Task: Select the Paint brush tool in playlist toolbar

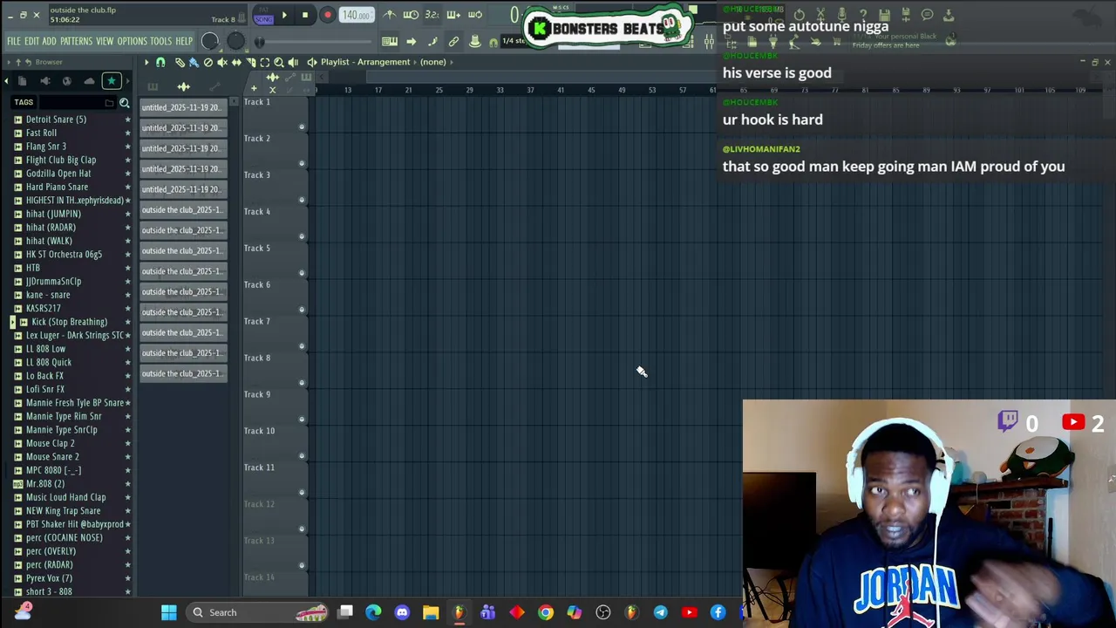Action: [x=194, y=62]
